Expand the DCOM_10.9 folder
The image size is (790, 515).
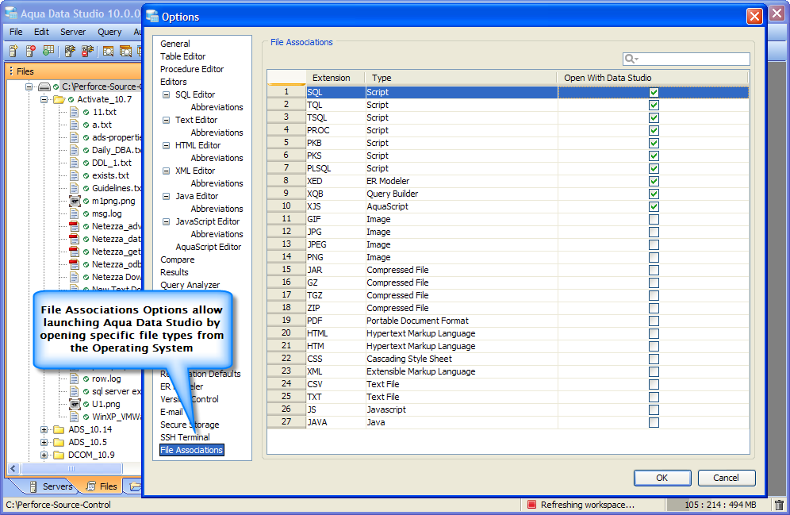44,455
